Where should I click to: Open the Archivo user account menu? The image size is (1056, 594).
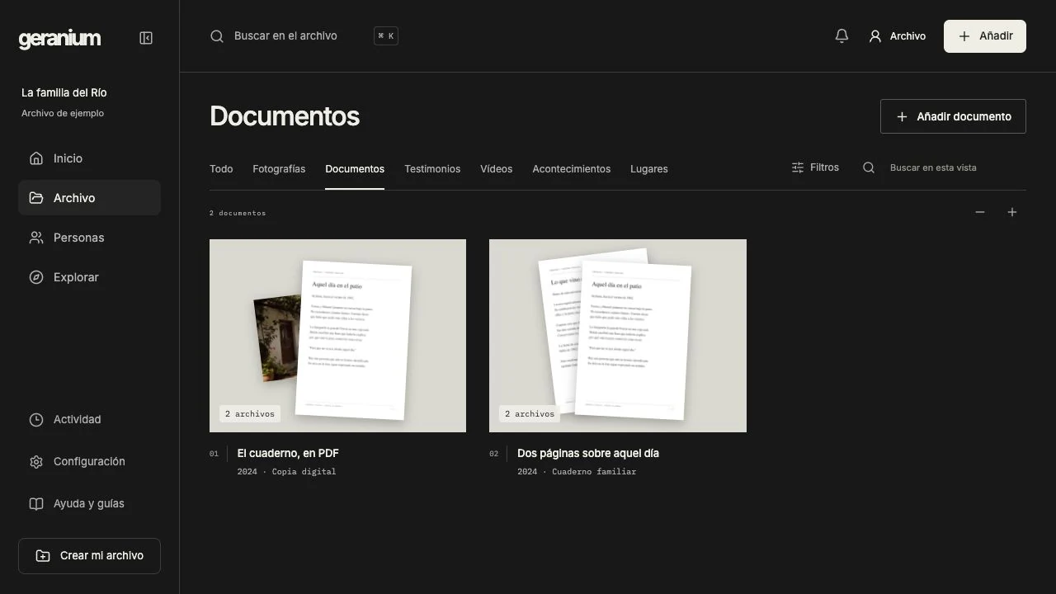click(897, 36)
